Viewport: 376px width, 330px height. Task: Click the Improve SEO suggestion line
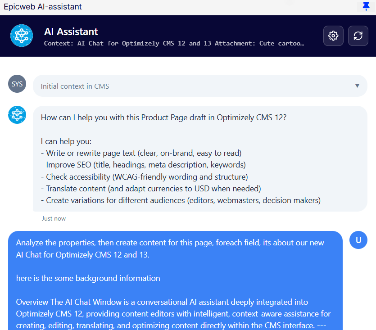point(145,165)
